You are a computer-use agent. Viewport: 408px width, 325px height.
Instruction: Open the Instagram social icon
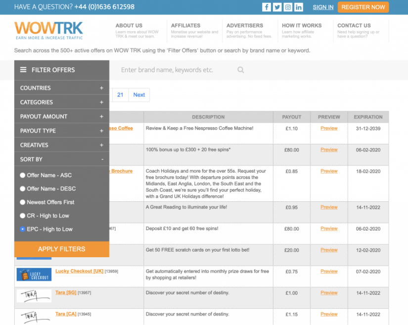[x=288, y=7]
